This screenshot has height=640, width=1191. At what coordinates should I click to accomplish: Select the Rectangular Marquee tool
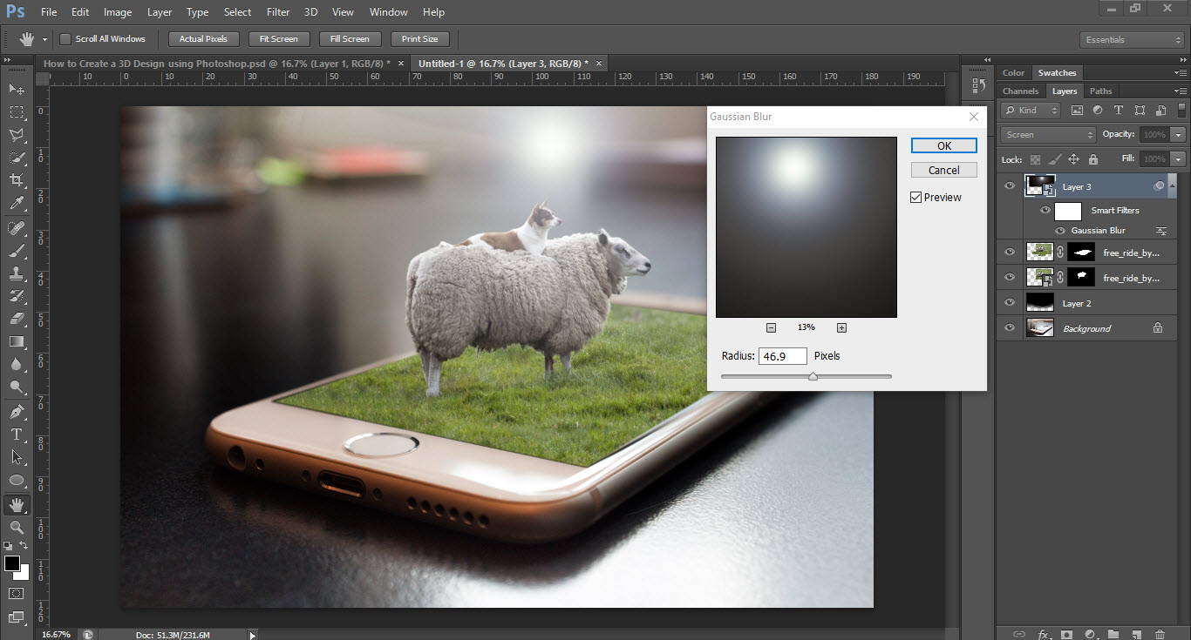coord(17,112)
